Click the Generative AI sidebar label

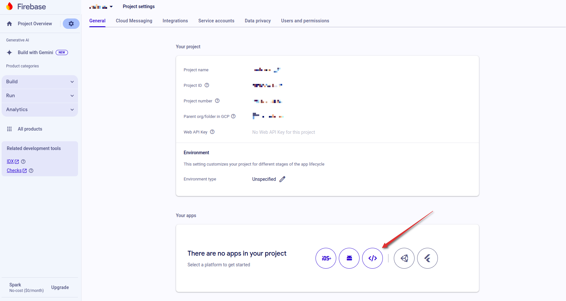coord(17,40)
